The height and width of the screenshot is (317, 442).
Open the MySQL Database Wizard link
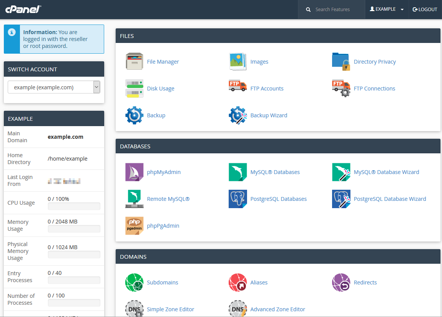click(386, 172)
